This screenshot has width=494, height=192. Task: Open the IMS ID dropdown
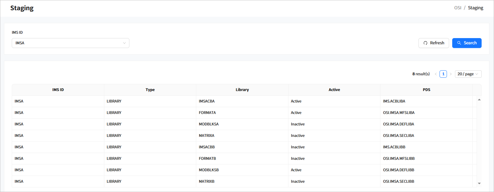(x=70, y=43)
